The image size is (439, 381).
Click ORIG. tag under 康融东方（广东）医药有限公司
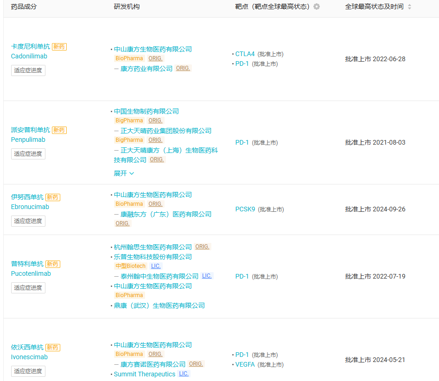pos(122,223)
